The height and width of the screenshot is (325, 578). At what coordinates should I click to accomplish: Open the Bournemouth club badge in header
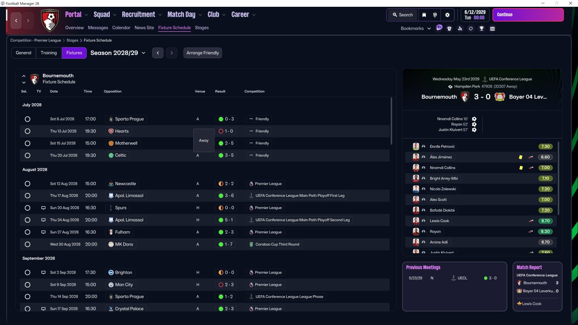click(x=50, y=20)
